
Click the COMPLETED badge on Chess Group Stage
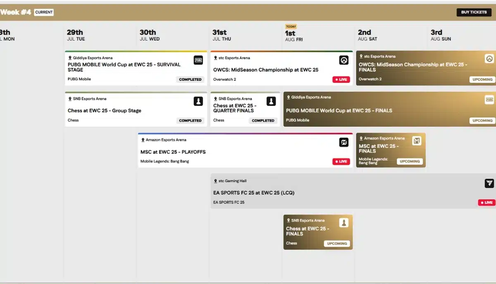tap(190, 120)
